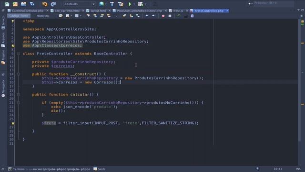Switch to the site_carrinho.html tab

[x=67, y=11]
